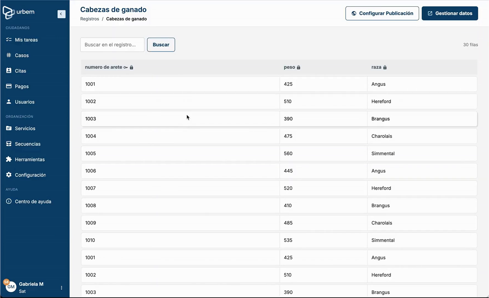Image resolution: width=489 pixels, height=298 pixels.
Task: Click the peso value 410
Action: point(288,206)
